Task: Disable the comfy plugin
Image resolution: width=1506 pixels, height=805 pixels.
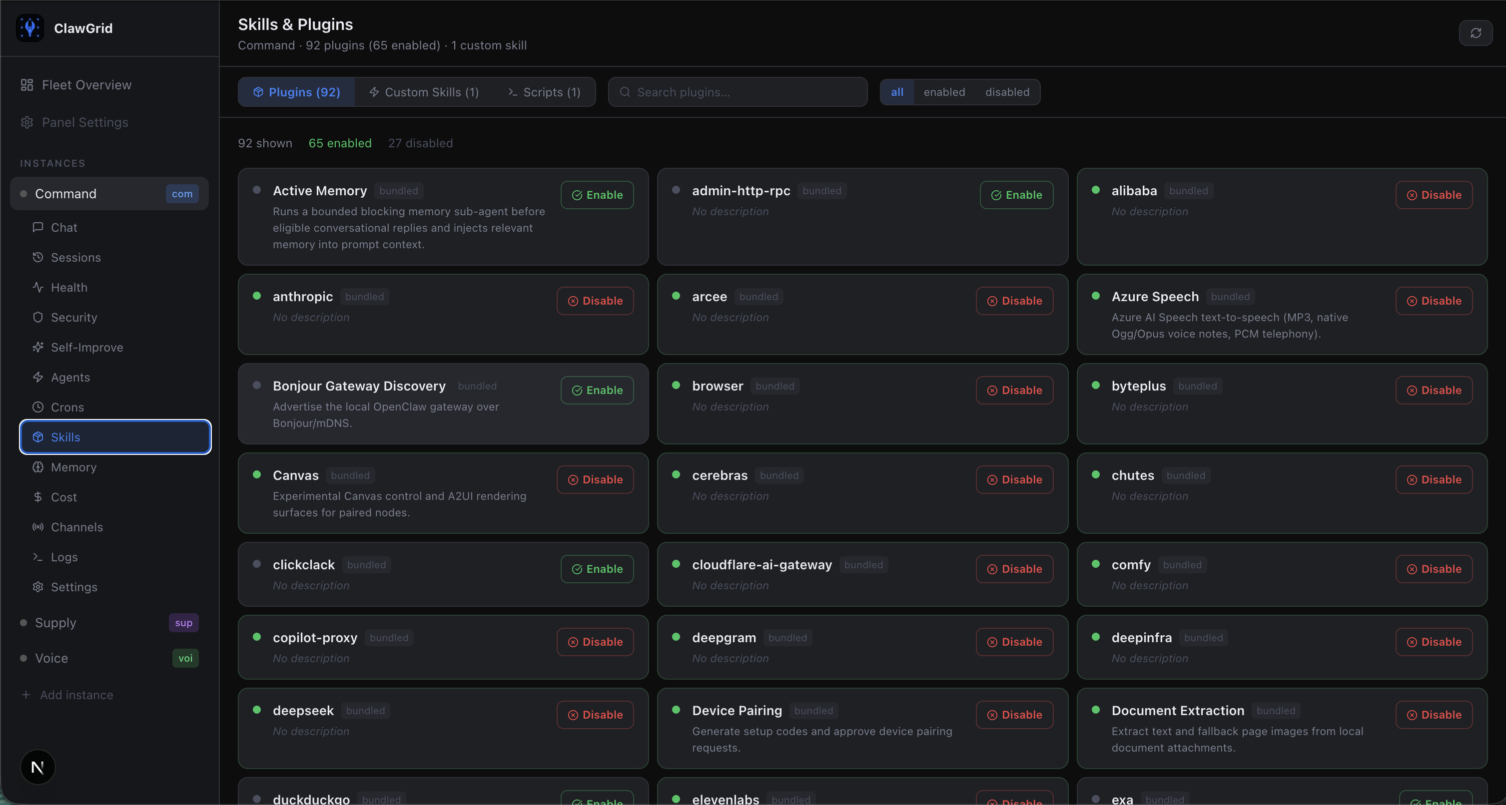Action: tap(1434, 569)
